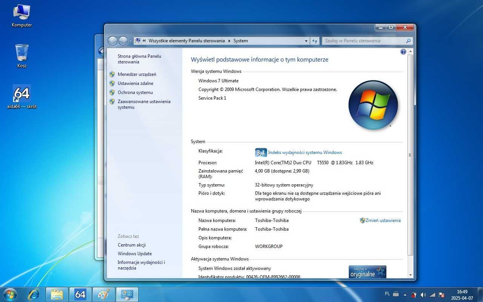
Task: Click the oryginalne genuine Microsoft badge
Action: coord(367,272)
